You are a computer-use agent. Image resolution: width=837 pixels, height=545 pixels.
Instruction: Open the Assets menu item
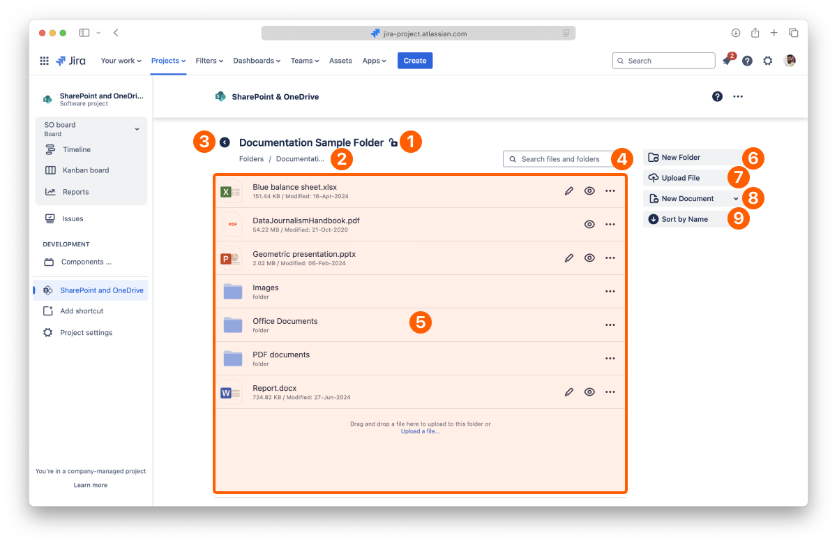(340, 61)
